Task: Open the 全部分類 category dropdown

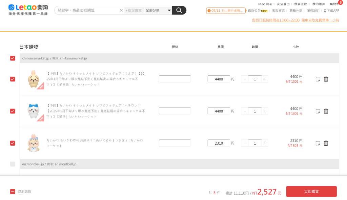Action: 158,10
